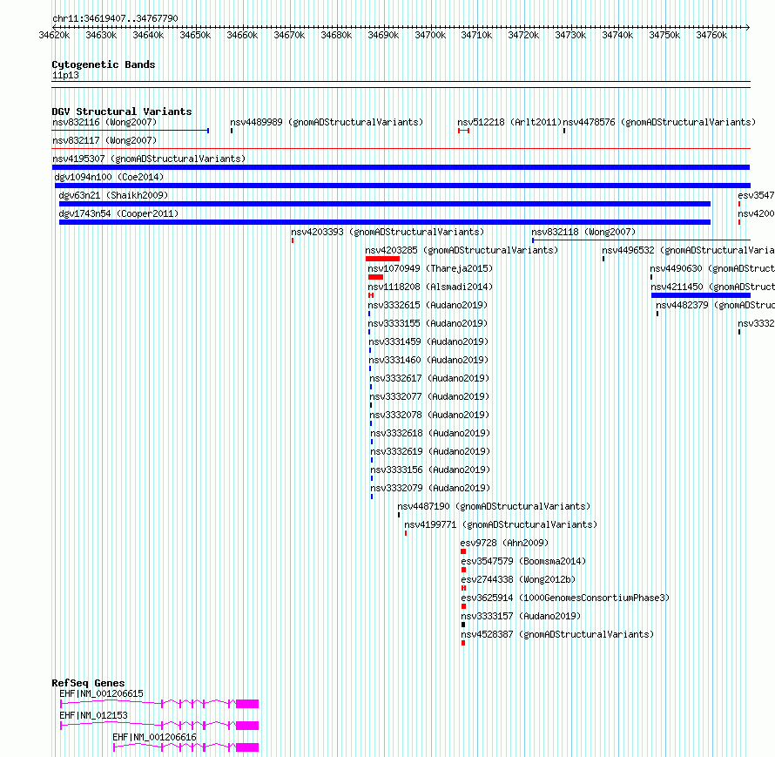The height and width of the screenshot is (757, 775).
Task: Click the esv2744338 (Wong2012b) label
Action: (518, 579)
